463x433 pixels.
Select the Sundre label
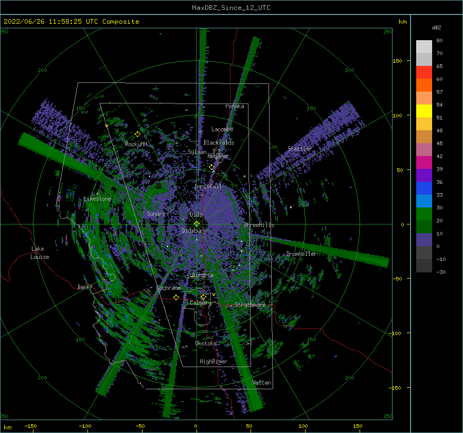click(x=156, y=213)
